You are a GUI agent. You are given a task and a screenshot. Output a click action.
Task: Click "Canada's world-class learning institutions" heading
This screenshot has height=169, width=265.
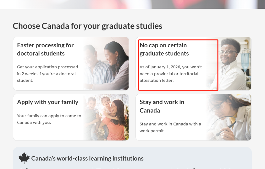coord(87,158)
